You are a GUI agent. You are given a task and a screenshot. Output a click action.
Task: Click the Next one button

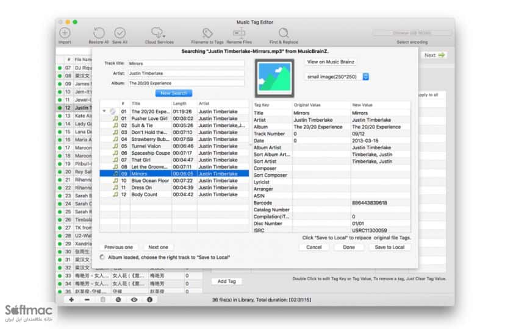click(x=158, y=247)
